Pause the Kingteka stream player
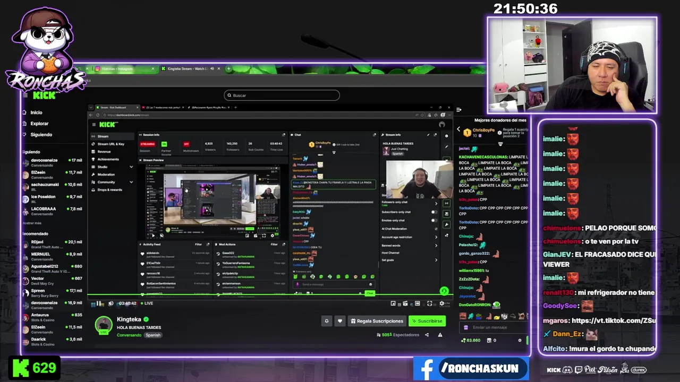This screenshot has width=680, height=382. tap(98, 303)
